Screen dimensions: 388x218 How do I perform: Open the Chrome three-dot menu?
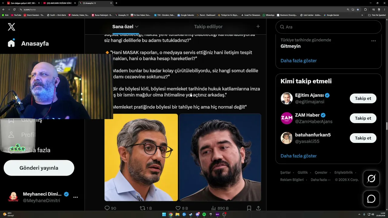coord(384,9)
